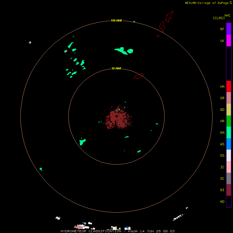Click the KGUA radar site identifier
This screenshot has height=233, width=233.
click(133, 231)
